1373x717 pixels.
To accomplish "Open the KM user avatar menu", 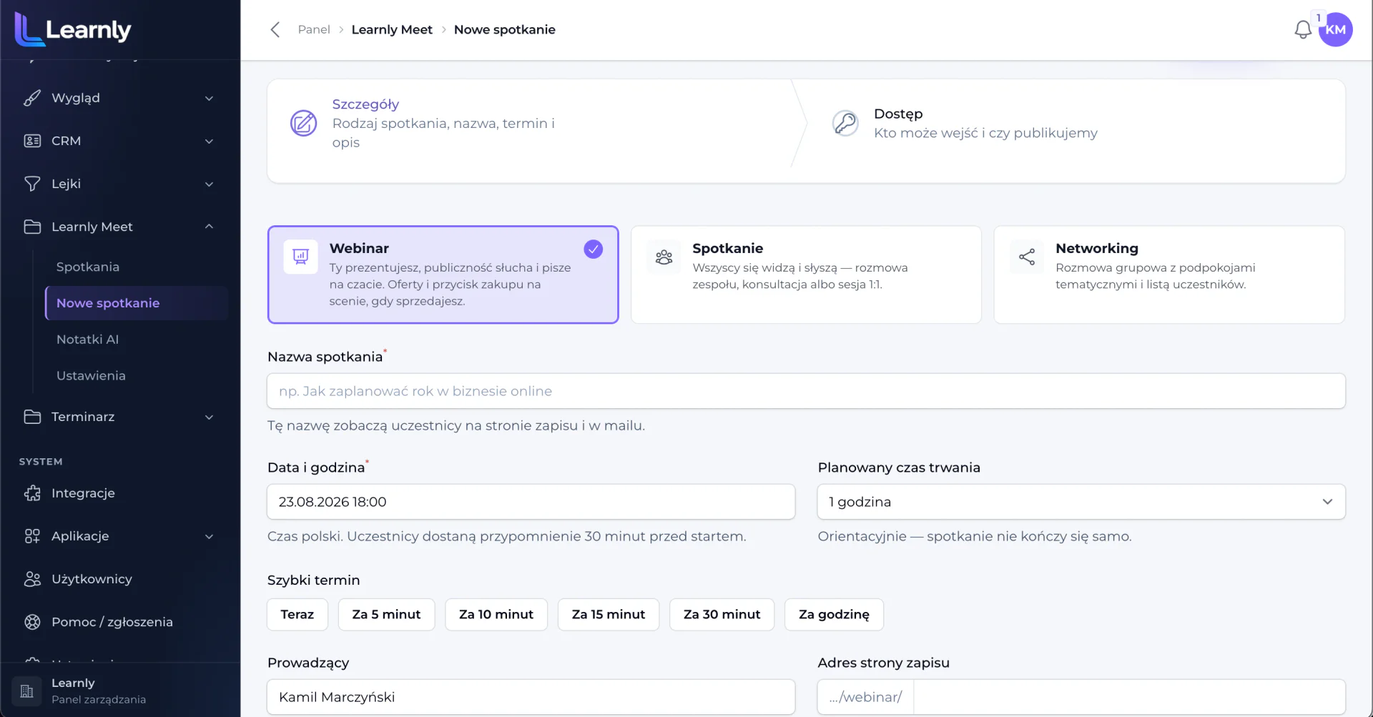I will 1335,29.
